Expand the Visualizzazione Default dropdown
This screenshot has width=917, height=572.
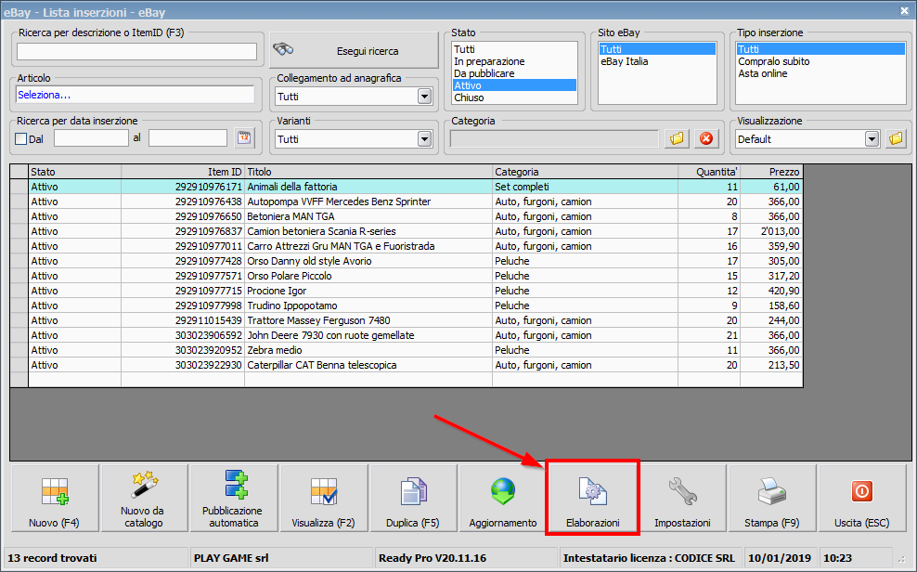click(872, 139)
